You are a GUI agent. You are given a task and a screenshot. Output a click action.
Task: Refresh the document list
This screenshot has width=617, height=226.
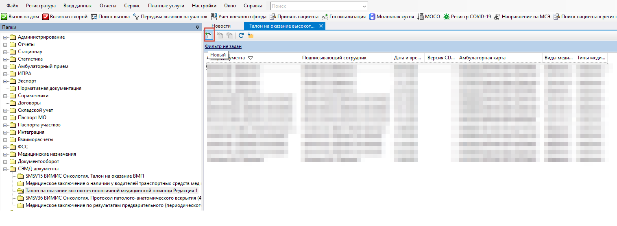241,35
